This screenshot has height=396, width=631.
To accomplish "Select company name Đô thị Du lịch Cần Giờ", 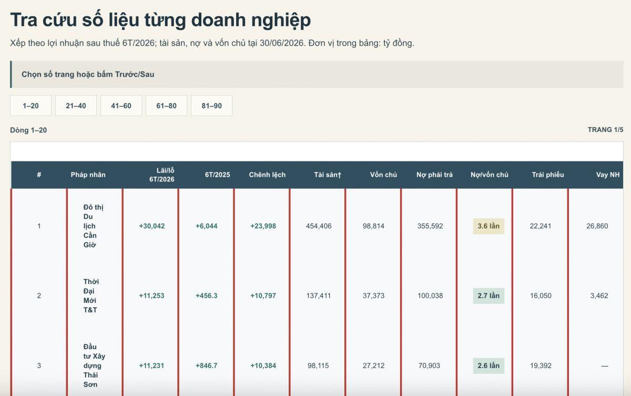I will 94,226.
